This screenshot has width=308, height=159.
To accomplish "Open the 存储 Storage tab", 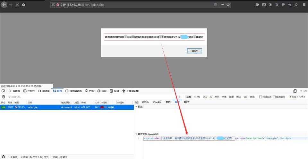I will [x=114, y=91].
